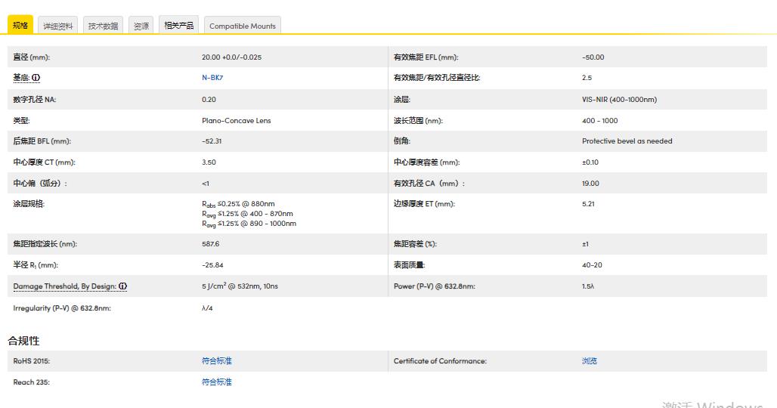The width and height of the screenshot is (777, 408).
Task: Select the center thickness value 3.50
Action: click(209, 162)
